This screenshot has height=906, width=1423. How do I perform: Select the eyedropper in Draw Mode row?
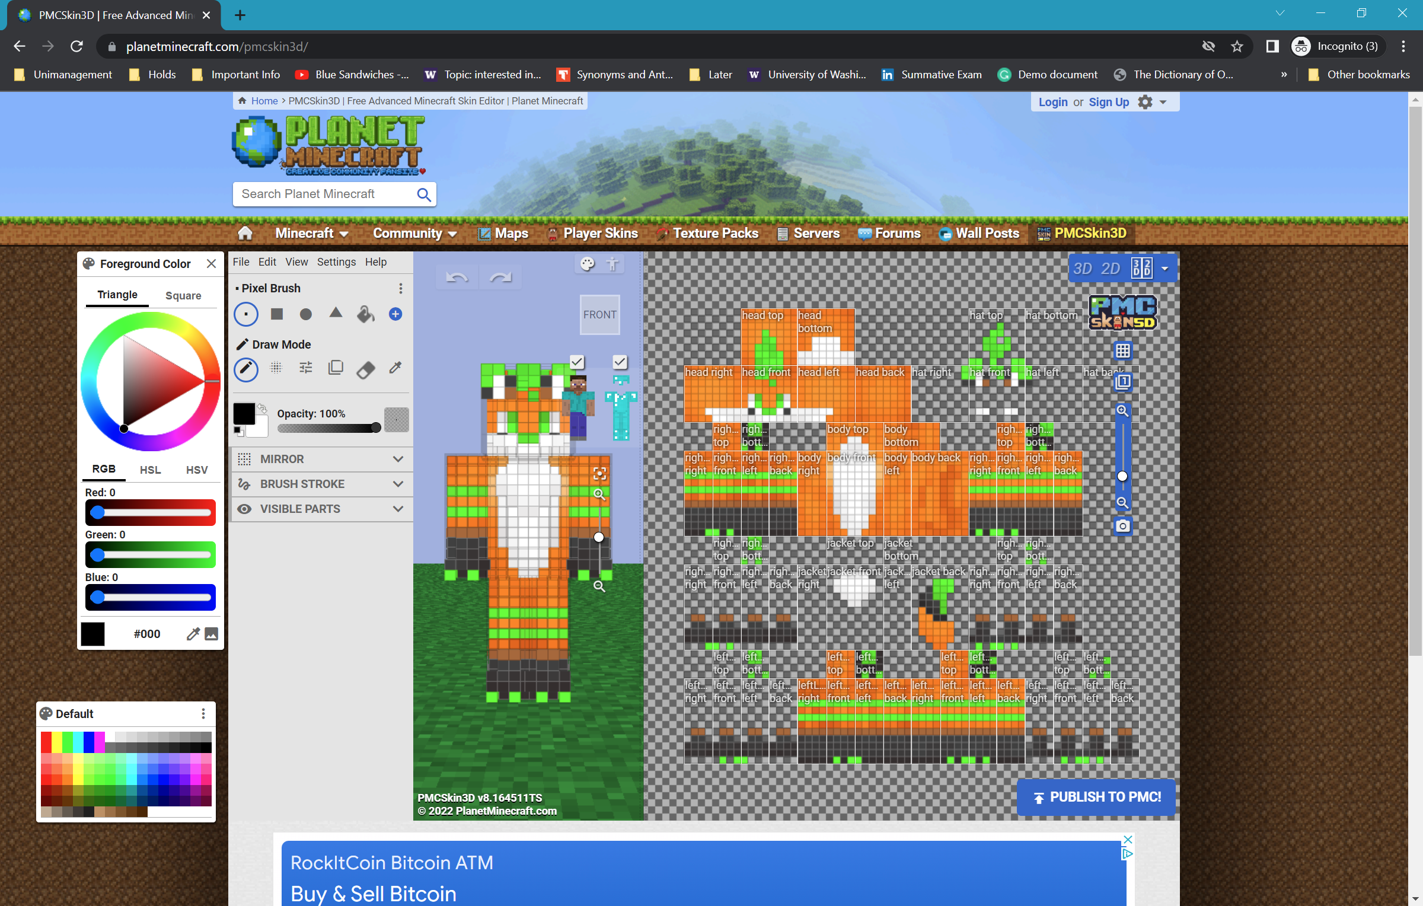click(395, 368)
